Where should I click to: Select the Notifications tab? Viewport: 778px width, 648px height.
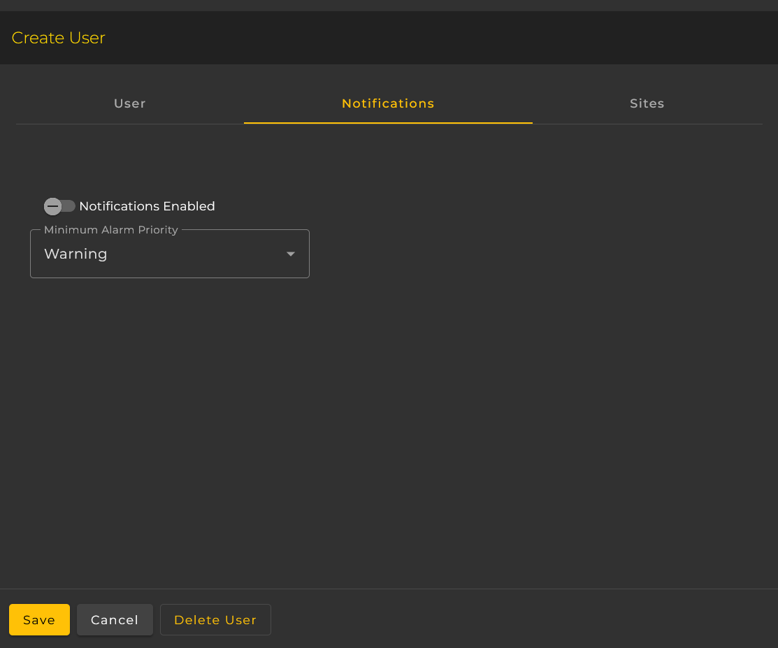[x=388, y=103]
